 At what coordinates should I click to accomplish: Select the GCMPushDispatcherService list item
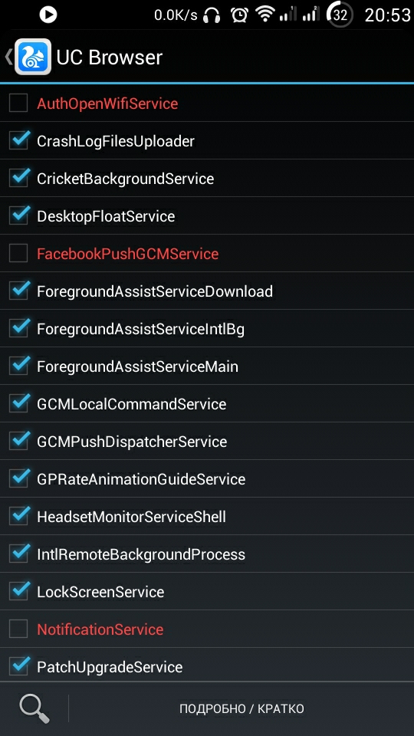point(207,442)
